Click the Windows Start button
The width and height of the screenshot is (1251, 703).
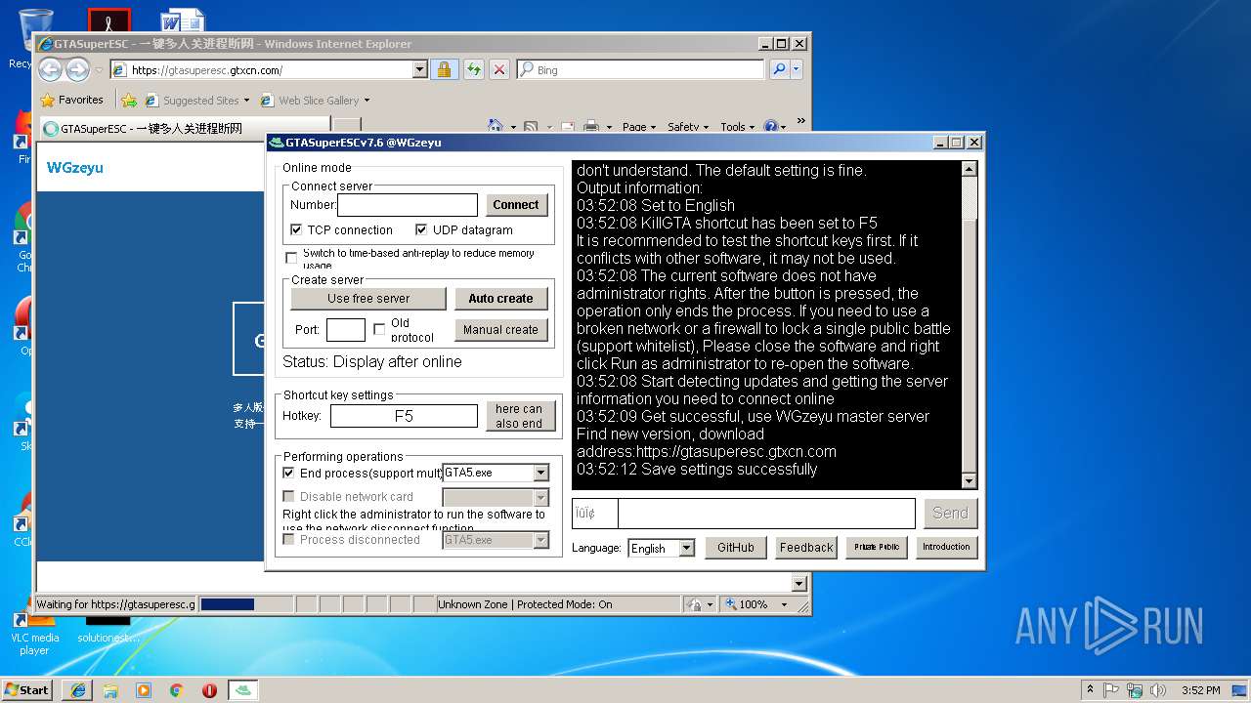(27, 689)
